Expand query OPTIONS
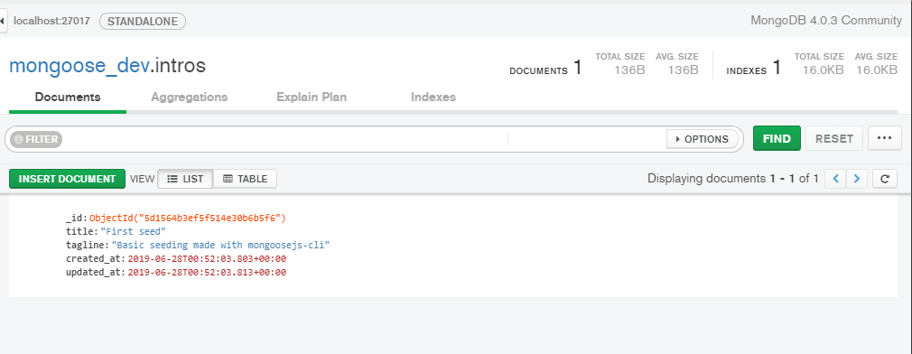Viewport: 912px width, 354px height. pyautogui.click(x=702, y=139)
